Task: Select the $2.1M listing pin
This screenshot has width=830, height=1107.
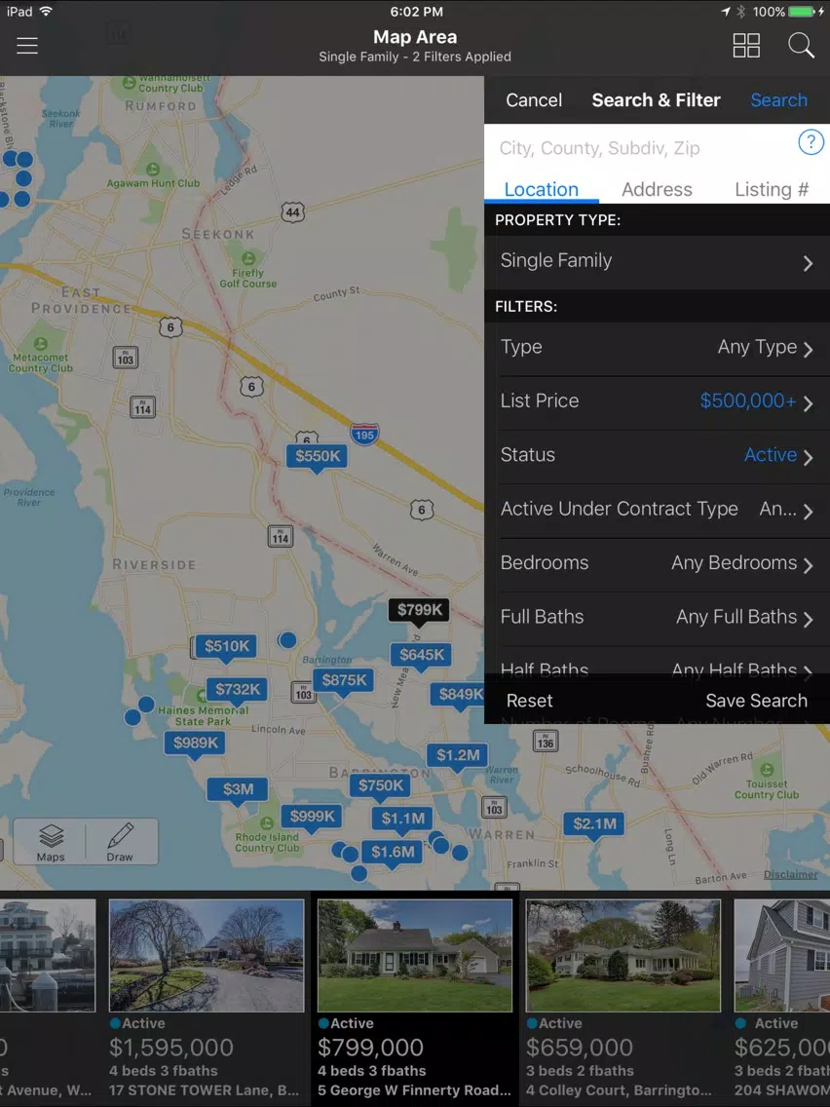Action: 594,825
